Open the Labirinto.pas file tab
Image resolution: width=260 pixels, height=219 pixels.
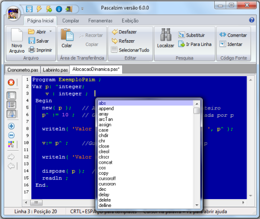click(x=55, y=70)
